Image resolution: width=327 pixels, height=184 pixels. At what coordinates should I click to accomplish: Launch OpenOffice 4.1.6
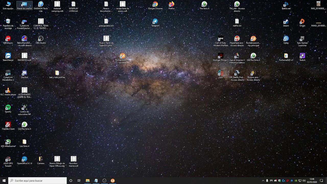coord(25,160)
